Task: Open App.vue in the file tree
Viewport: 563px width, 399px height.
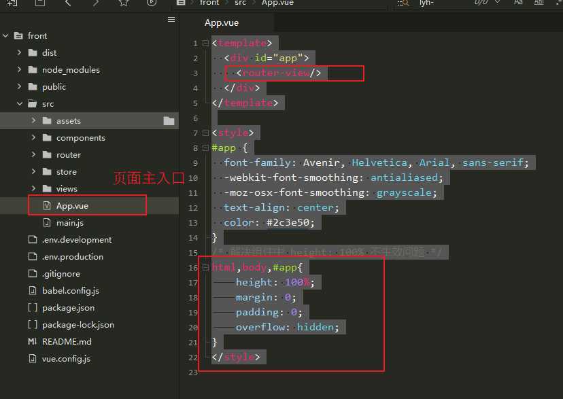Action: [72, 206]
